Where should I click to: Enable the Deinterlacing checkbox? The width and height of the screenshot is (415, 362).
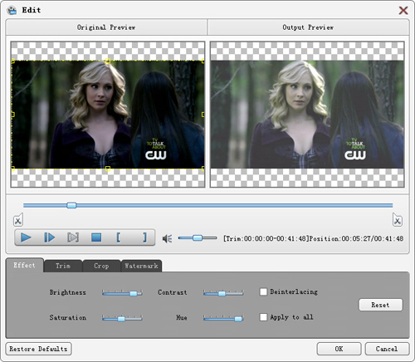point(263,291)
